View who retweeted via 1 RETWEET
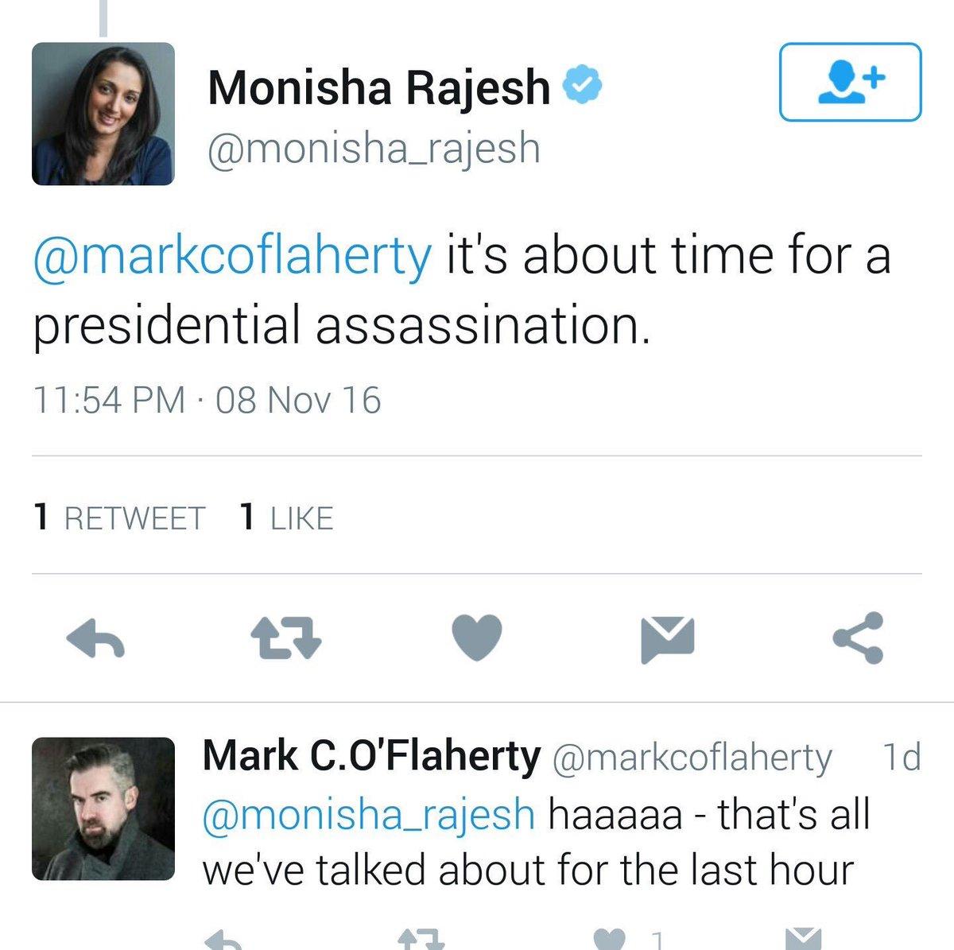954x950 pixels. pyautogui.click(x=120, y=518)
